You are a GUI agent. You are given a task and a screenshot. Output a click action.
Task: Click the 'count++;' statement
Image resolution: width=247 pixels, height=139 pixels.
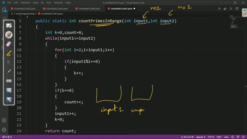point(74,102)
